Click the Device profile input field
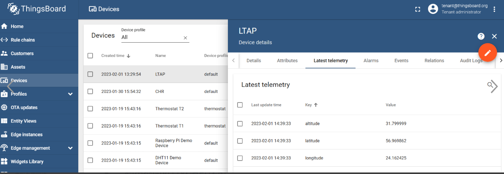 tap(150, 38)
